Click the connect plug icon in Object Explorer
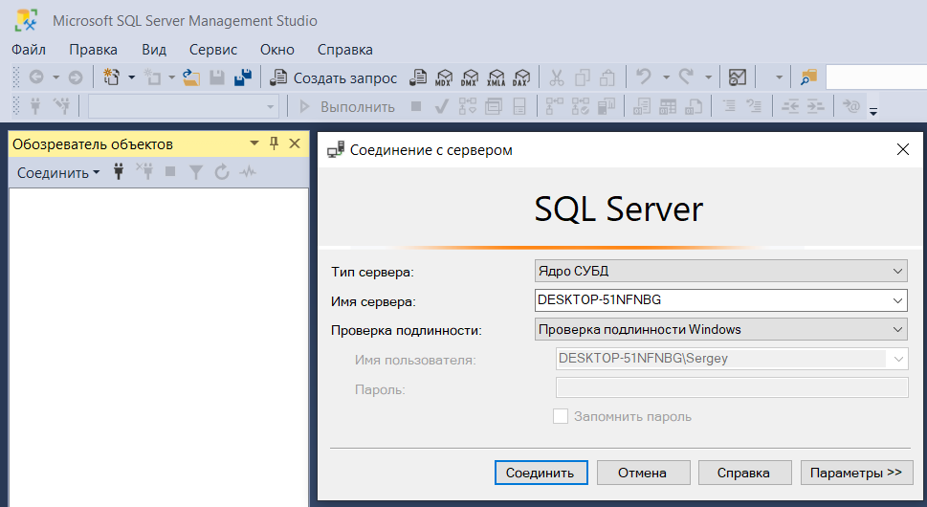The width and height of the screenshot is (927, 507). tap(120, 172)
